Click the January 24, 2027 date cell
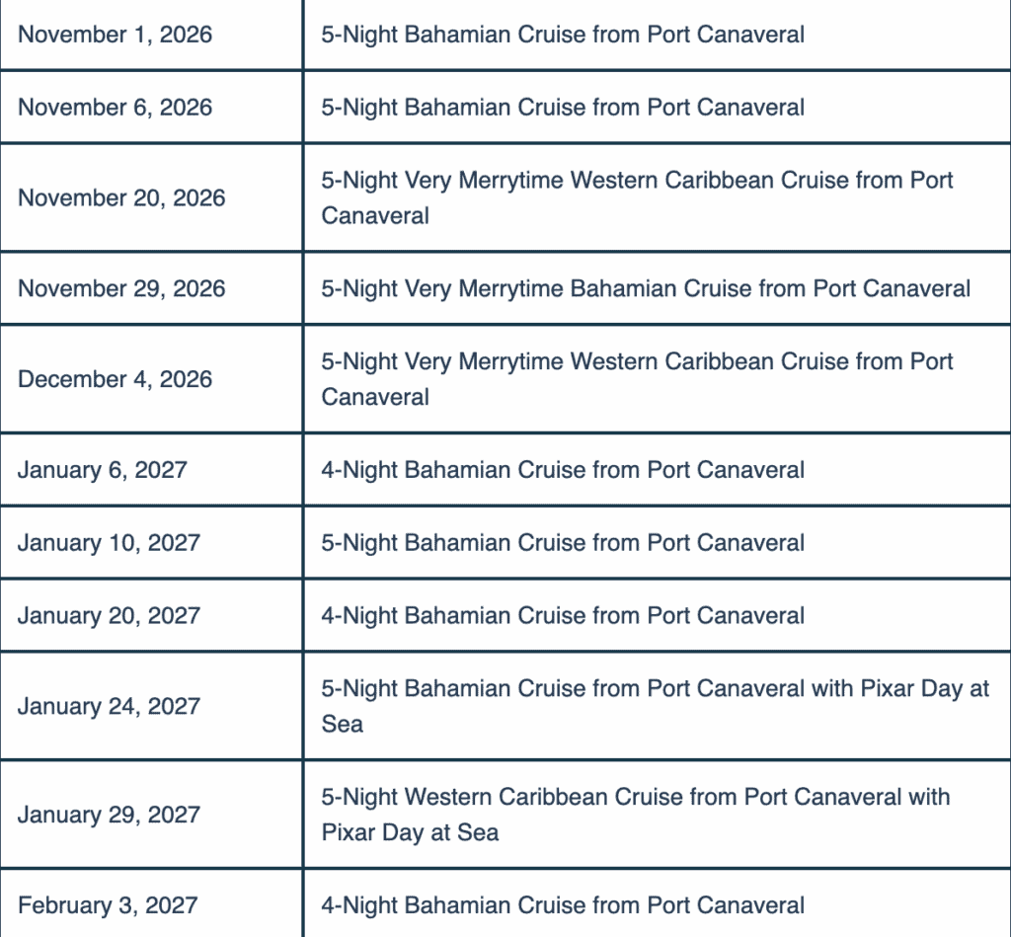This screenshot has height=937, width=1011. (x=109, y=706)
